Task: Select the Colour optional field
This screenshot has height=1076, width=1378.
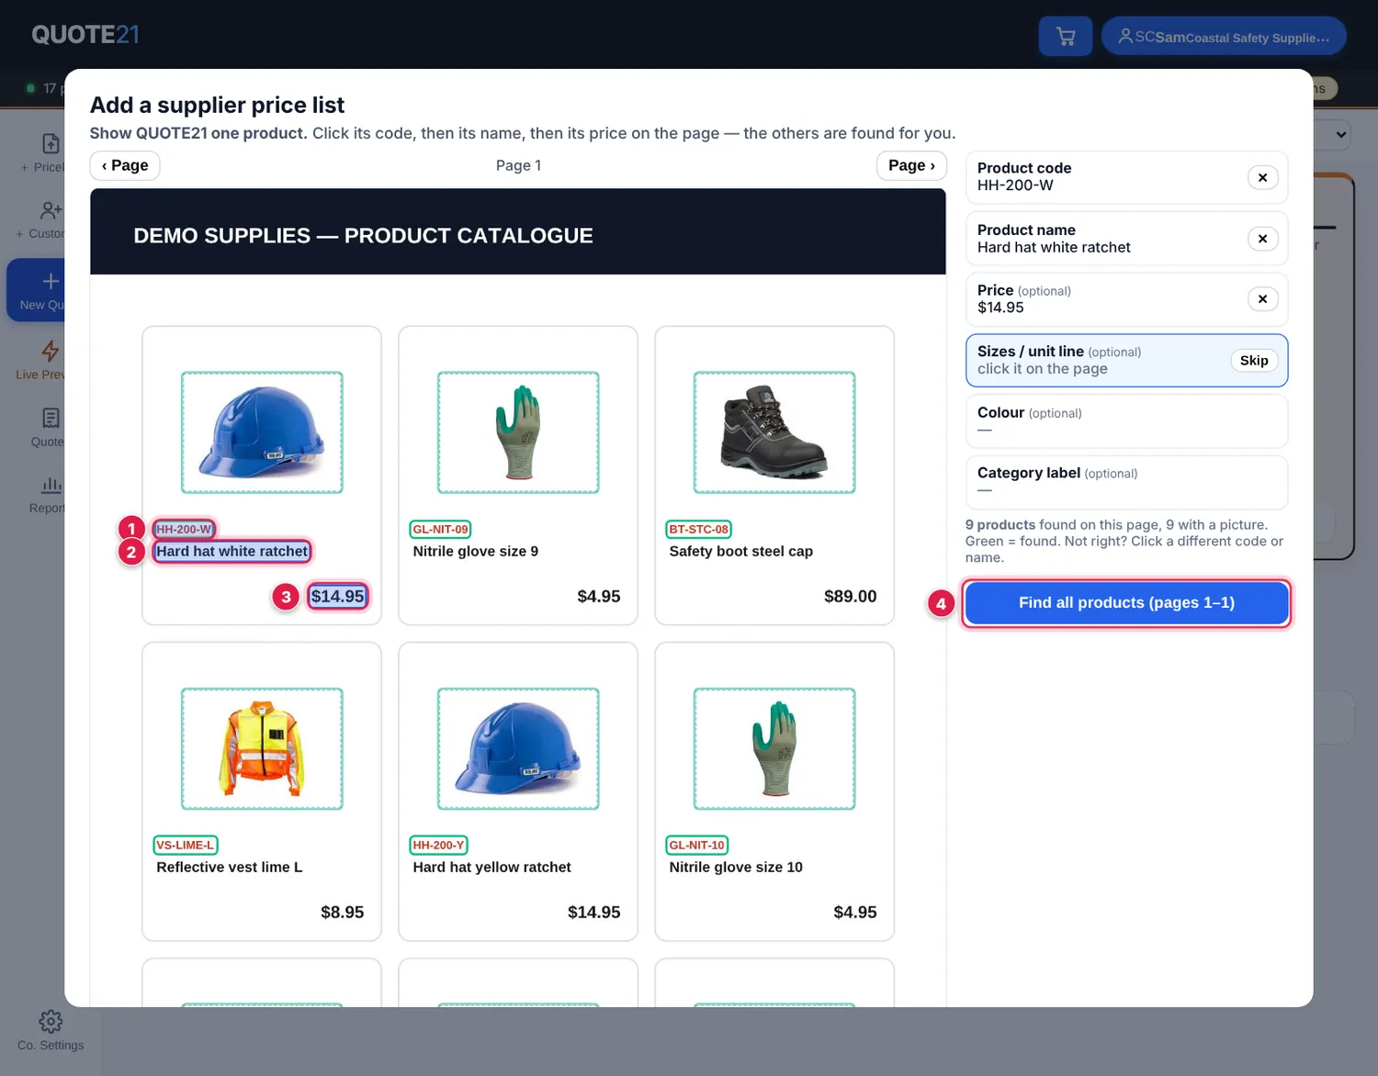Action: (x=1126, y=421)
